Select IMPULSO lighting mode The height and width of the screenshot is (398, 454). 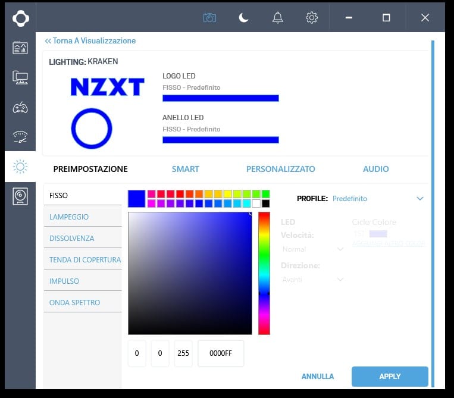(83, 281)
